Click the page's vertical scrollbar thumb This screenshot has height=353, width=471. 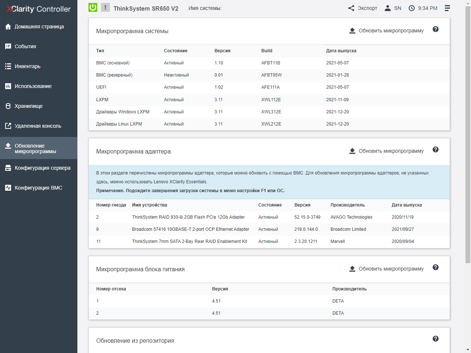pos(468,135)
